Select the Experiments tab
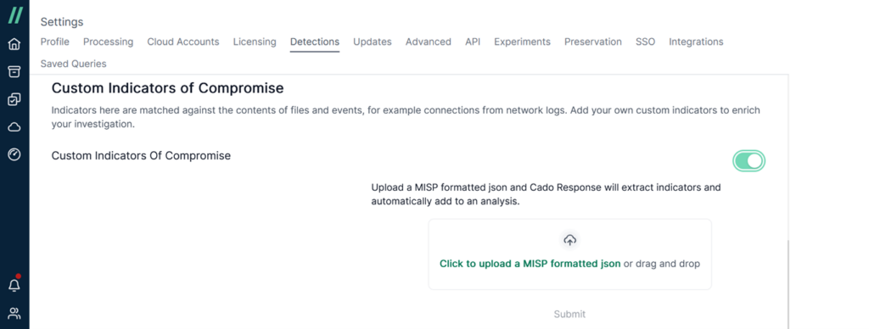Screen dimensions: 869x329 point(522,42)
